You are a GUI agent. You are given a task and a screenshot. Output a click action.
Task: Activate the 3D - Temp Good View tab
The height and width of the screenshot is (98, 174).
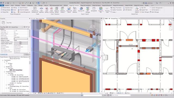click(x=39, y=19)
